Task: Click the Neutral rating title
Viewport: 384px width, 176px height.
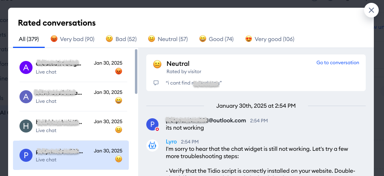Action: [178, 64]
